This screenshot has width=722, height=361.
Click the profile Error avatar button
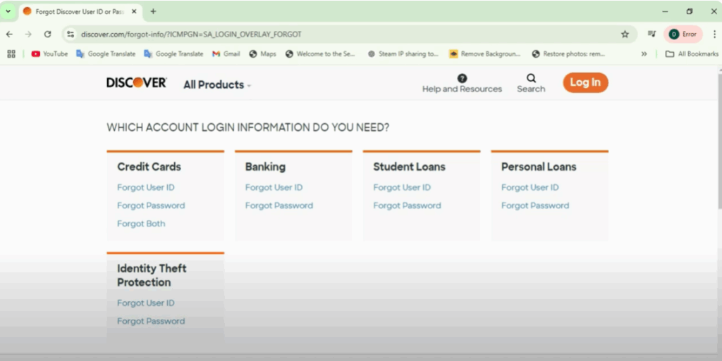tap(683, 34)
